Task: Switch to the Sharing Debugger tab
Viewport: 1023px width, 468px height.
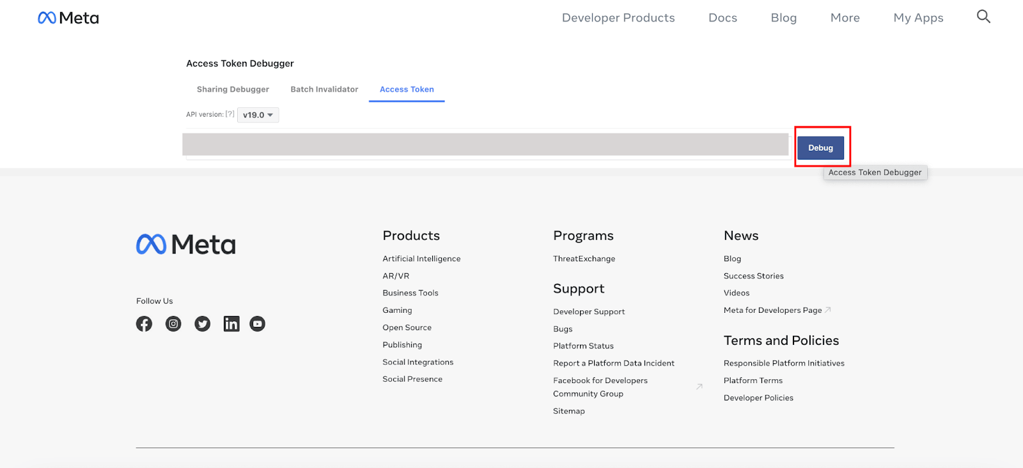Action: (x=233, y=89)
